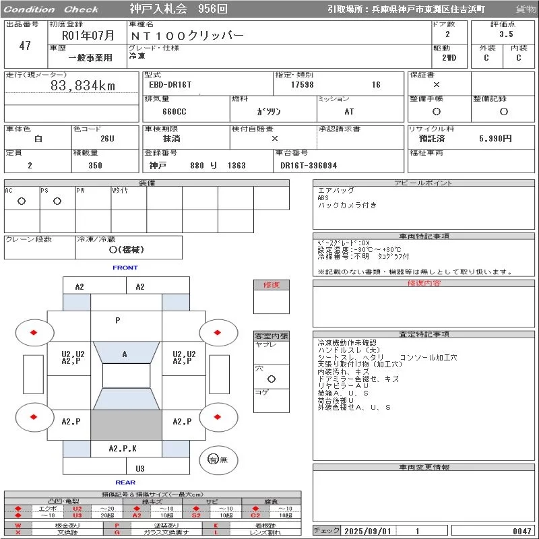539x539 pixels.
Task: Click the chassis number DR16T-396094 field
Action: (309, 166)
